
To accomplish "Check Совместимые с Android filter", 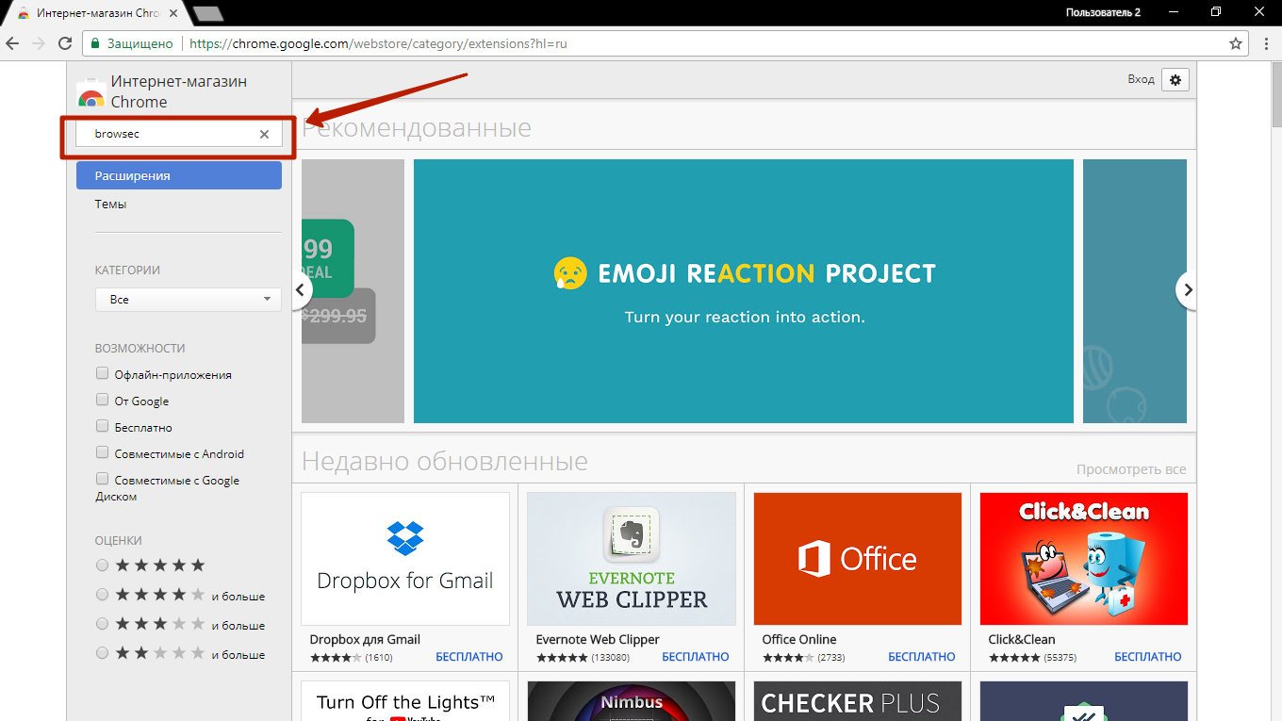I will click(x=102, y=453).
